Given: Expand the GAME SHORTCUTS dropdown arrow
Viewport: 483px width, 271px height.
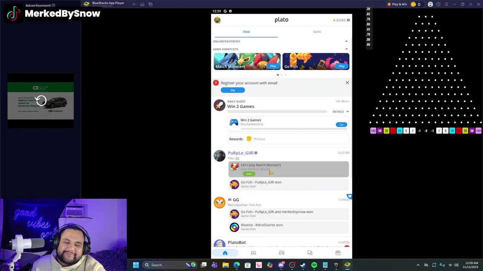Looking at the screenshot, I should pos(346,49).
